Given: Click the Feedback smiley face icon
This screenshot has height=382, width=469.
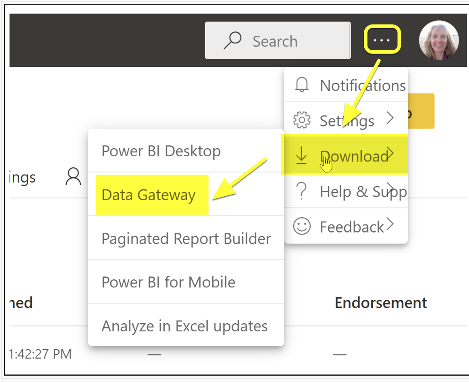Looking at the screenshot, I should [302, 226].
